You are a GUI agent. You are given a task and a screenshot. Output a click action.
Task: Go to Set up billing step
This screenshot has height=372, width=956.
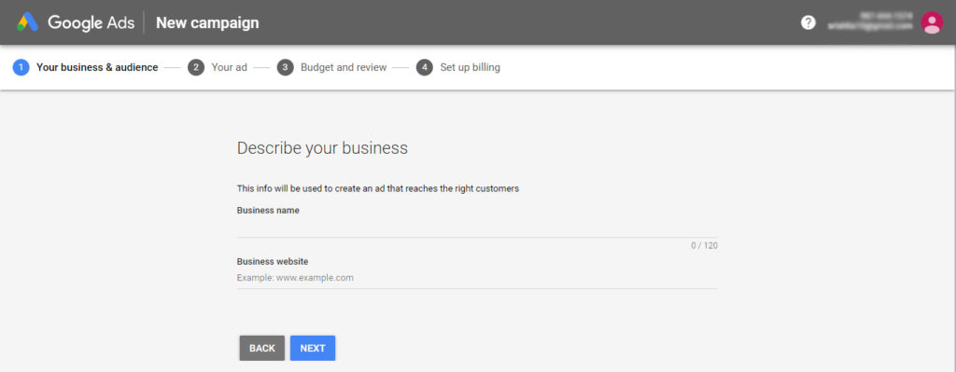click(471, 67)
